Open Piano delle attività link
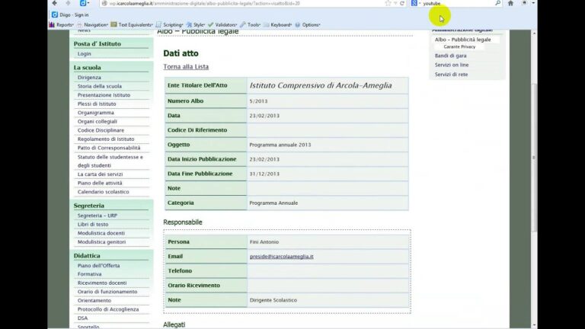 tap(100, 183)
